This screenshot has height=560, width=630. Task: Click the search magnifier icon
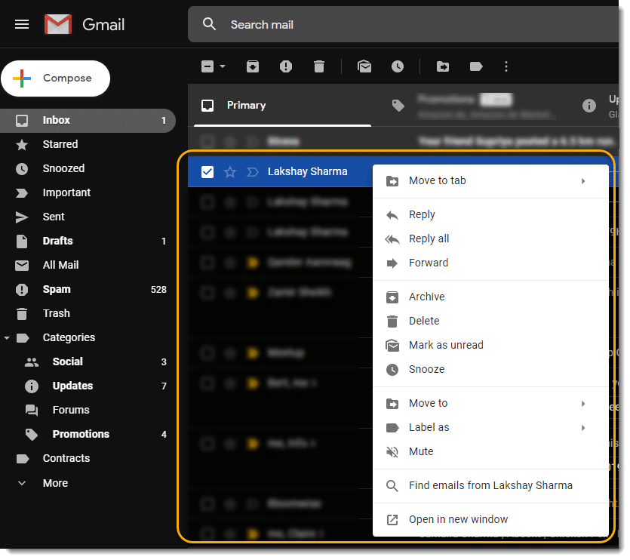click(x=209, y=24)
